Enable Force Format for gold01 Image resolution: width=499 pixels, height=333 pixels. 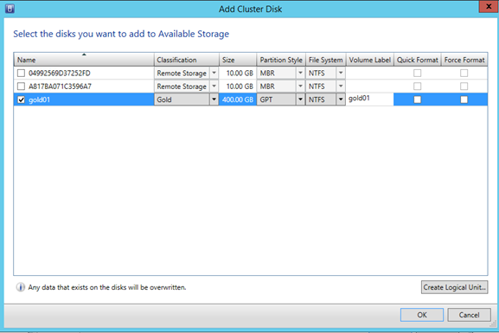(464, 99)
